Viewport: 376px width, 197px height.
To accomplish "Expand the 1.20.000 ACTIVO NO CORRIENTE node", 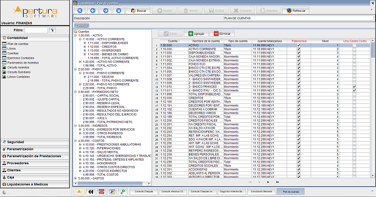I will click(80, 62).
